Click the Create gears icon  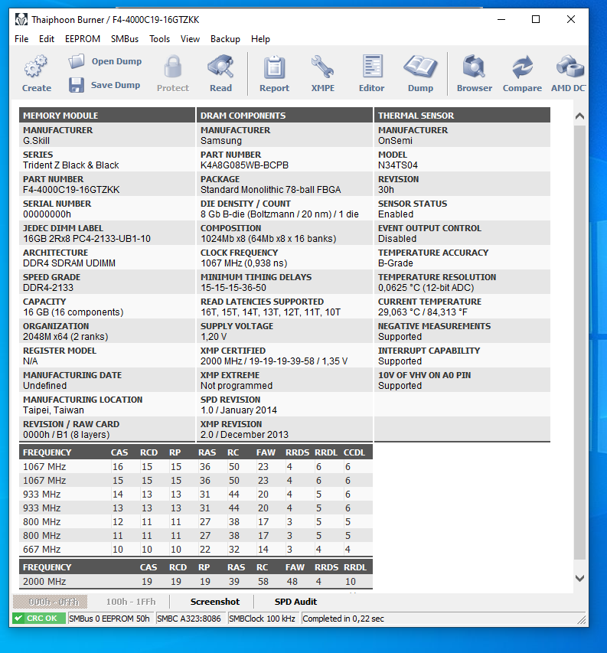point(36,66)
